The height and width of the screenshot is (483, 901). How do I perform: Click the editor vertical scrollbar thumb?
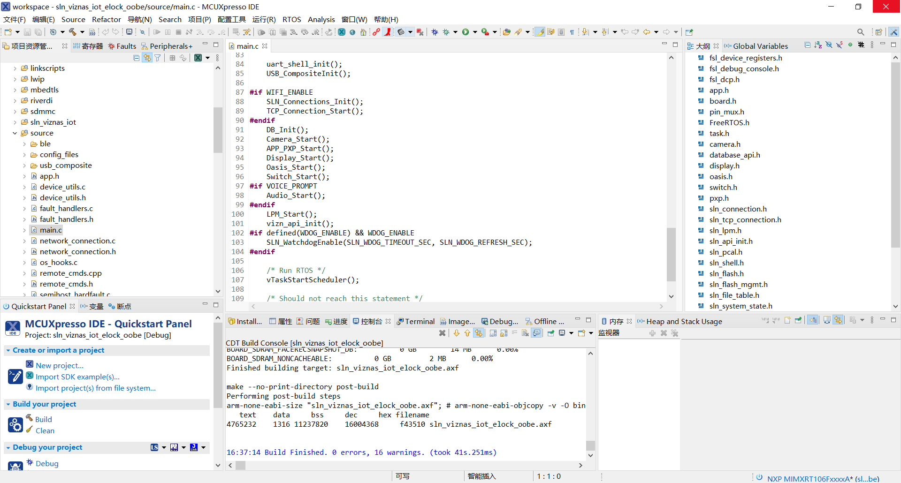(671, 254)
